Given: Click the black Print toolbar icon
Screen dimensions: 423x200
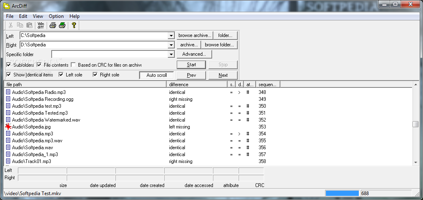Looking at the screenshot, I should [x=52, y=25].
